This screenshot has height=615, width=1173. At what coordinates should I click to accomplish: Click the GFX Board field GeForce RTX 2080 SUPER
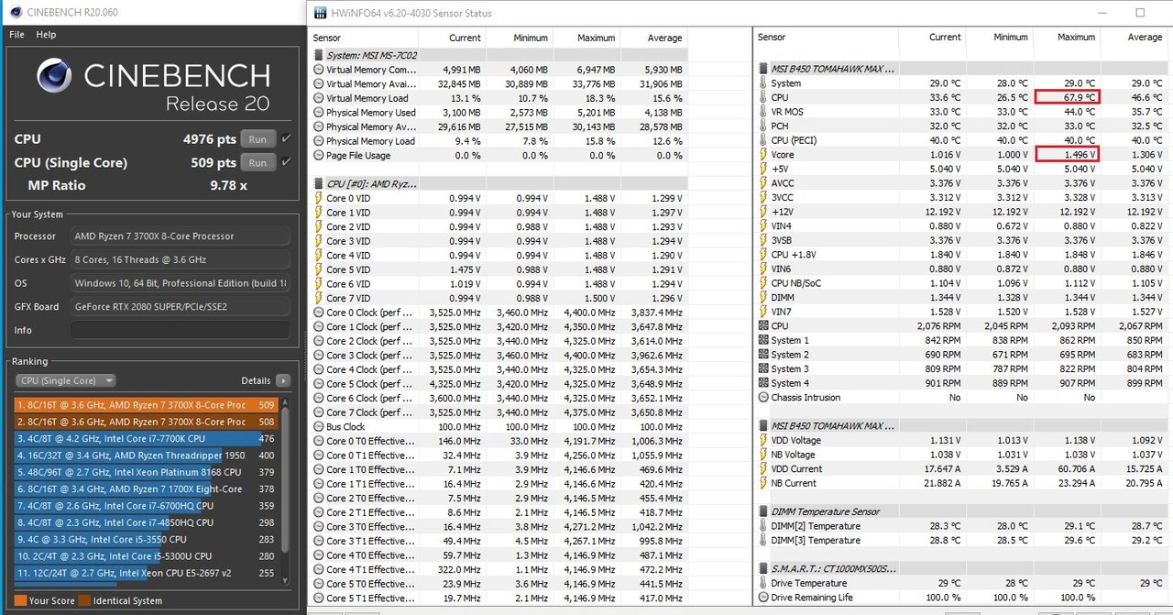click(180, 306)
